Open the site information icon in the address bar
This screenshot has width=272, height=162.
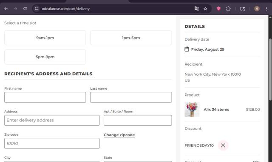coord(37,8)
